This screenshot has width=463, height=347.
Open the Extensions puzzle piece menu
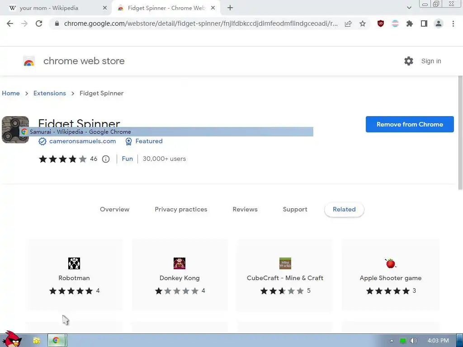(410, 23)
